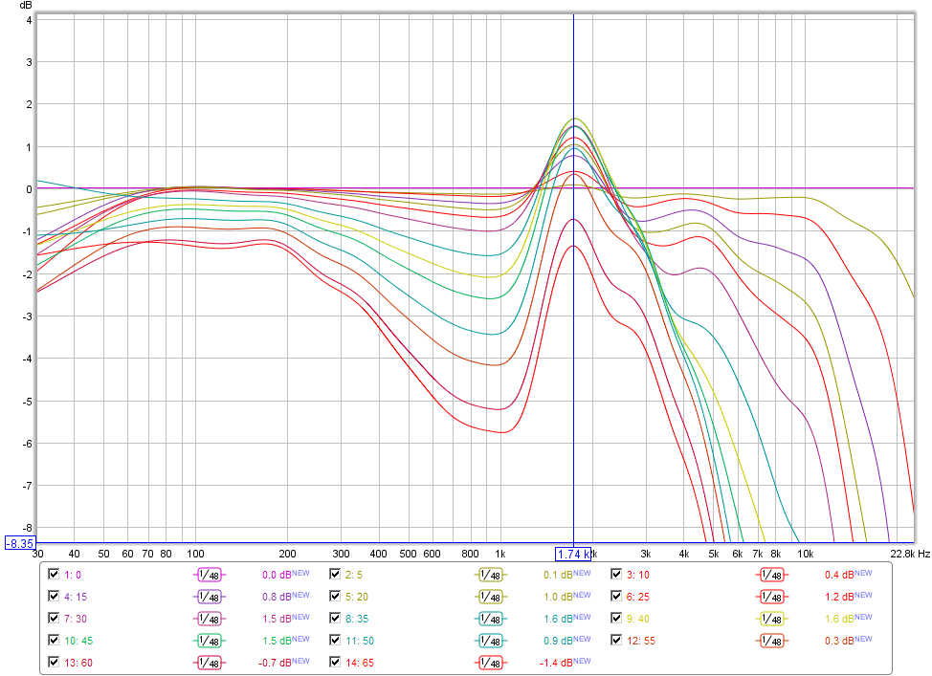Toggle the '5: 20' trace checkbox
The height and width of the screenshot is (676, 932).
(335, 596)
